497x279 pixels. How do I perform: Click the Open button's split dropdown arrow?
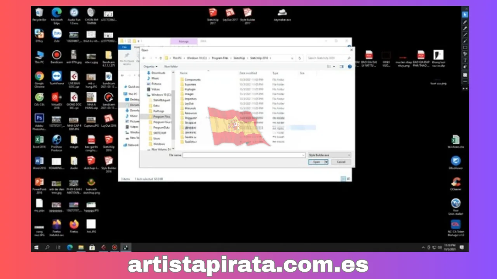pyautogui.click(x=327, y=162)
